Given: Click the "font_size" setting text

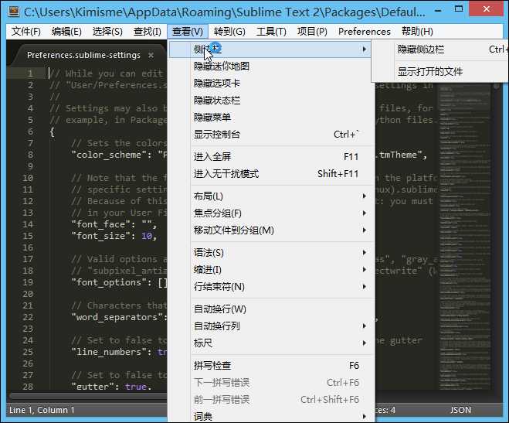Looking at the screenshot, I should coord(103,236).
